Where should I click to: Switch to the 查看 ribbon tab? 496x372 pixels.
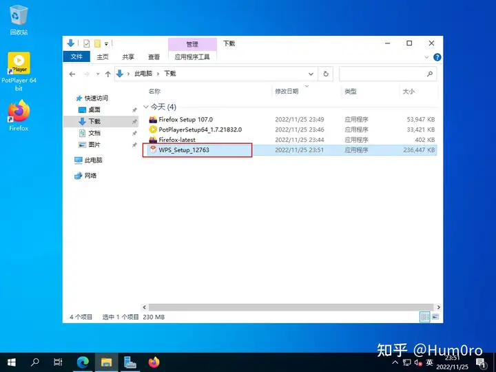pos(154,57)
